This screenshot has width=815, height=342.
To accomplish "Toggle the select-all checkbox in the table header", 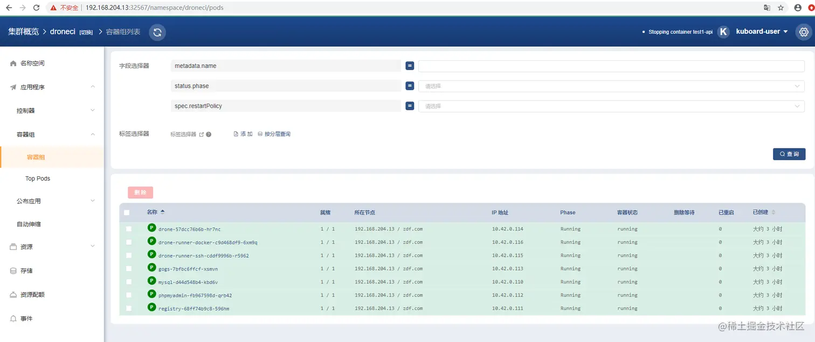I will (x=127, y=212).
